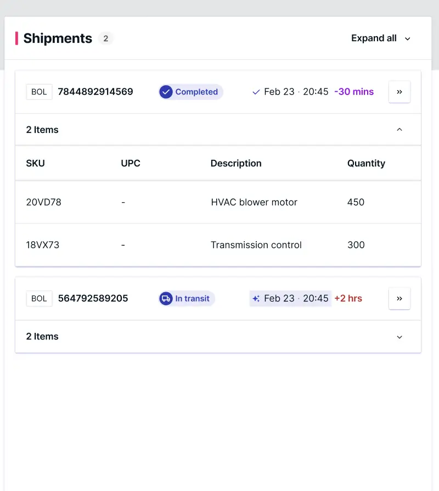Click the Completed status checkmark icon

[x=166, y=92]
